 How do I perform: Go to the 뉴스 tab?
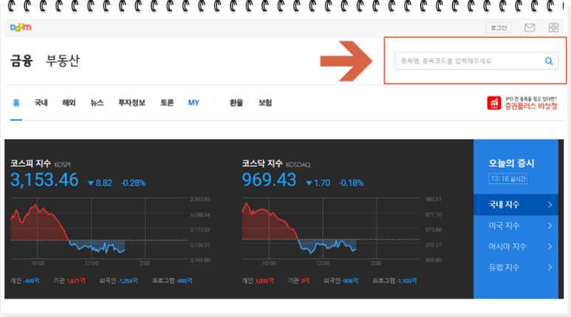(x=97, y=103)
